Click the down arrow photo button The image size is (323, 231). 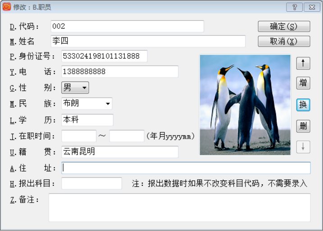303,146
